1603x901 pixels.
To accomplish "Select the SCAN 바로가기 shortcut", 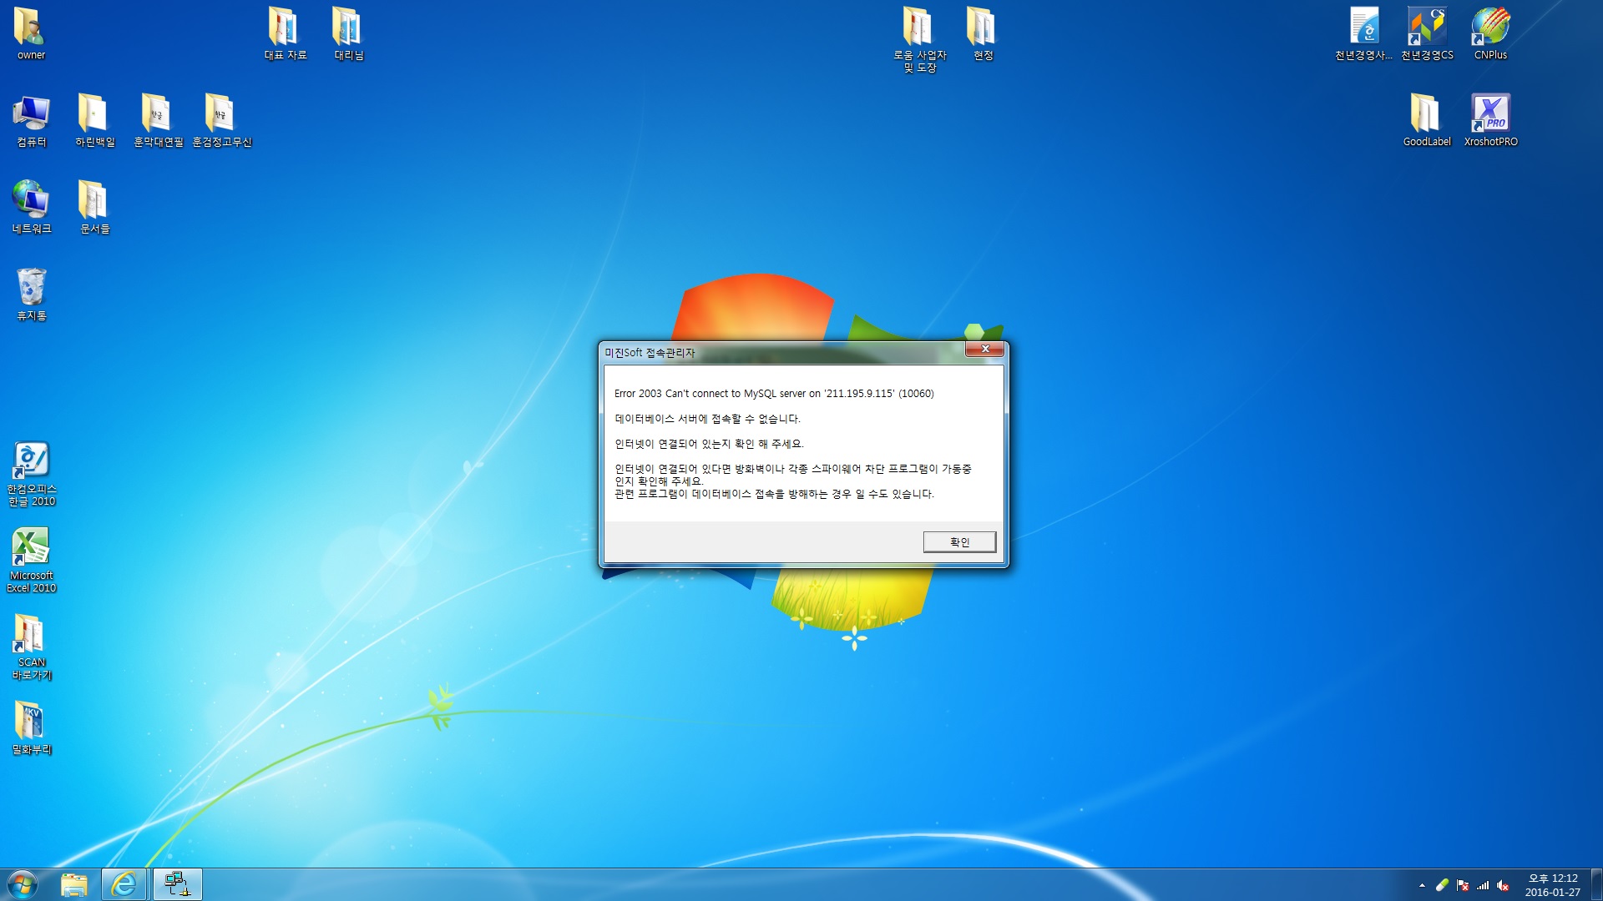I will [31, 647].
